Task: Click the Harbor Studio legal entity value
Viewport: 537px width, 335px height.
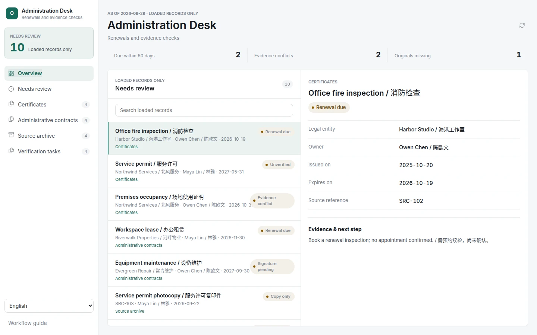Action: pyautogui.click(x=432, y=130)
